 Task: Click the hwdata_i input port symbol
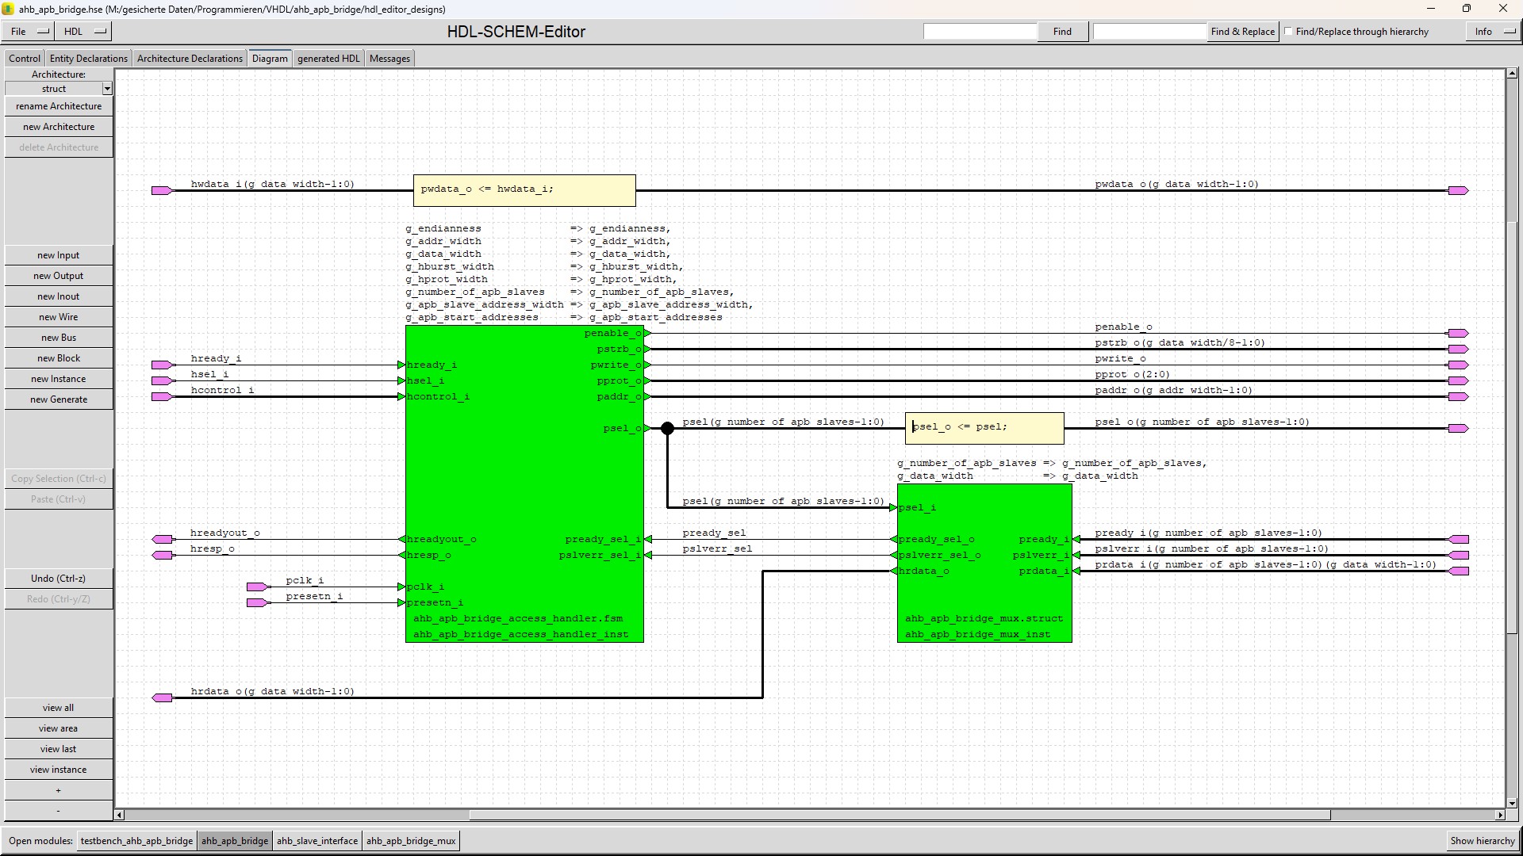click(161, 191)
